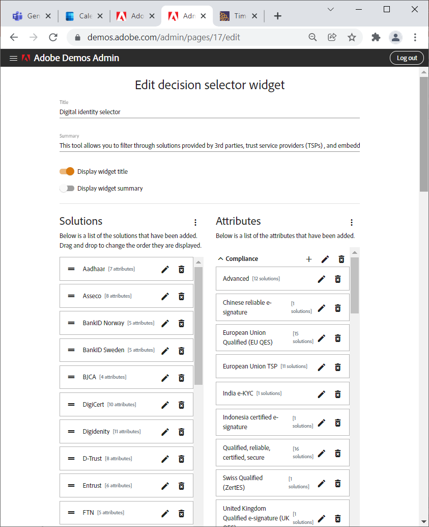
Task: Edit the Asseco solution
Action: [x=165, y=297]
